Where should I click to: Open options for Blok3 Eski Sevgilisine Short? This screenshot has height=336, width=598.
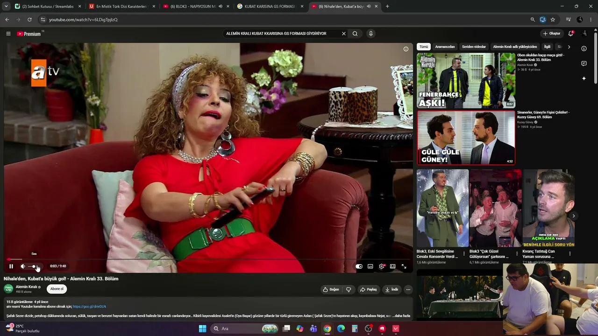[464, 254]
